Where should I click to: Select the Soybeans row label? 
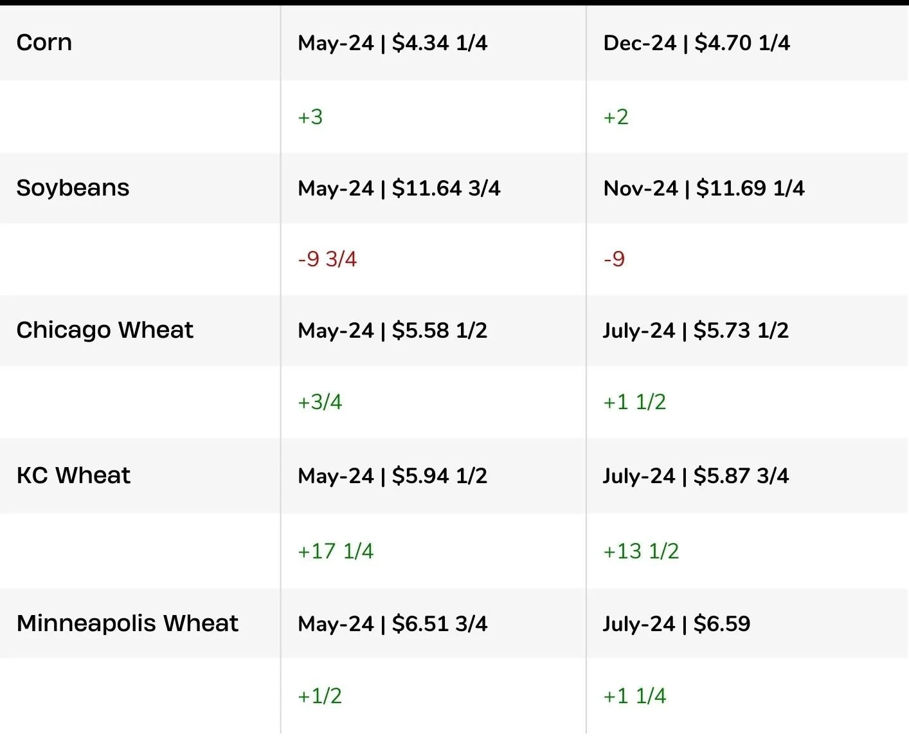[x=73, y=188]
